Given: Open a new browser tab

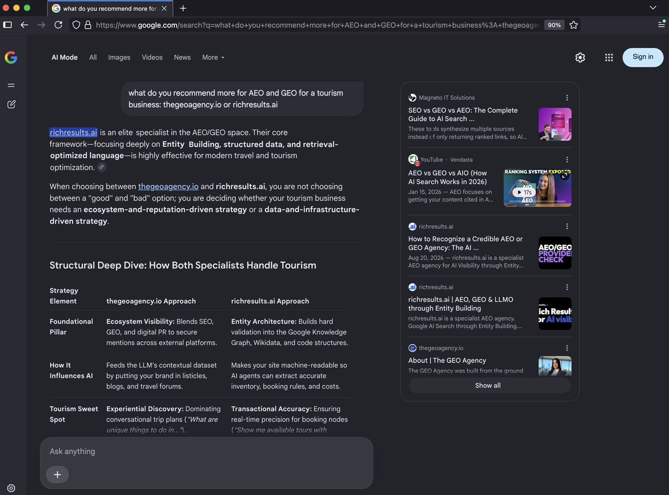Looking at the screenshot, I should [x=183, y=8].
